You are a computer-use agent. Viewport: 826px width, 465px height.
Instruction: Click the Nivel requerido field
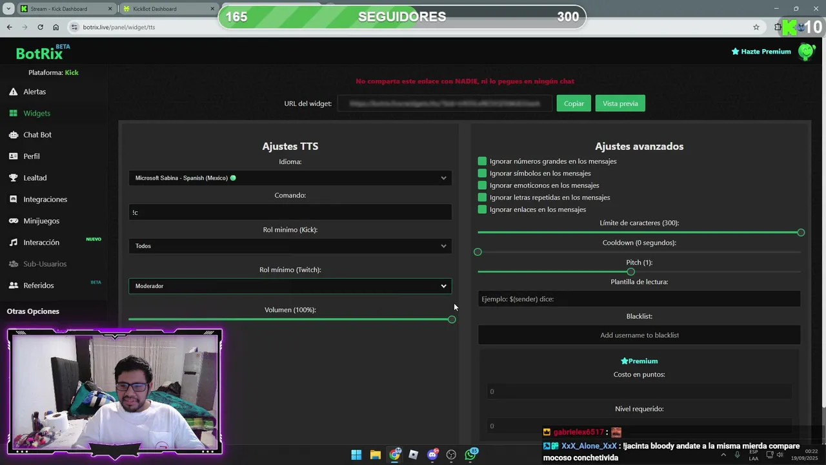tap(639, 426)
